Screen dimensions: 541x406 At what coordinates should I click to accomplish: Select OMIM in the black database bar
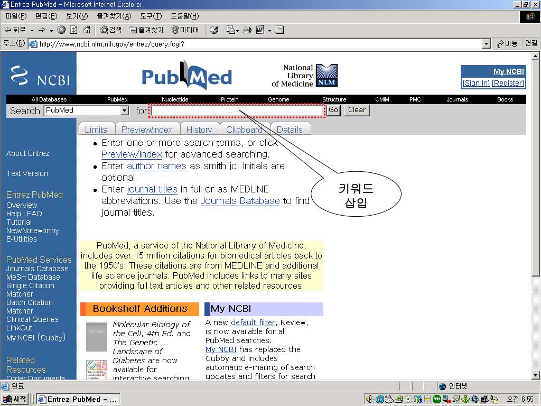(383, 99)
